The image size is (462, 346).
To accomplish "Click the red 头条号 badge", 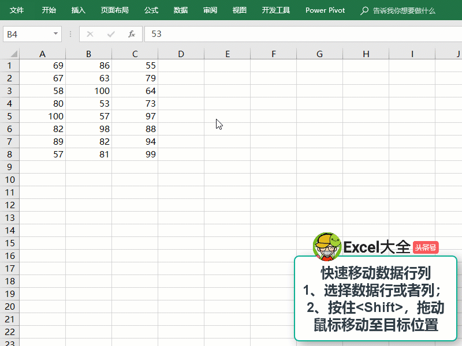I will [x=426, y=247].
